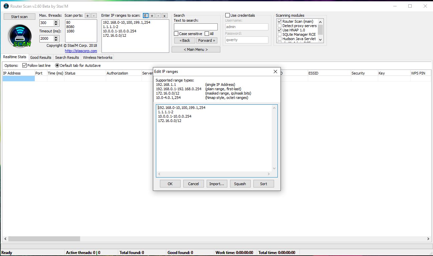
Task: Remove an IP range with minus button
Action: tap(158, 16)
